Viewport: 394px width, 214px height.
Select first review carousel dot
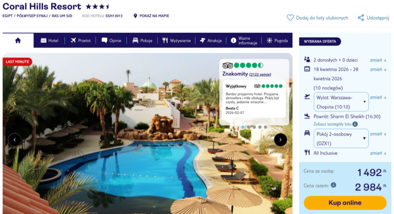pyautogui.click(x=243, y=127)
